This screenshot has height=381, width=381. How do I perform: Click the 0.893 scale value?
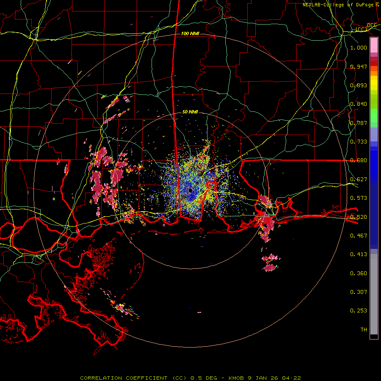point(359,85)
